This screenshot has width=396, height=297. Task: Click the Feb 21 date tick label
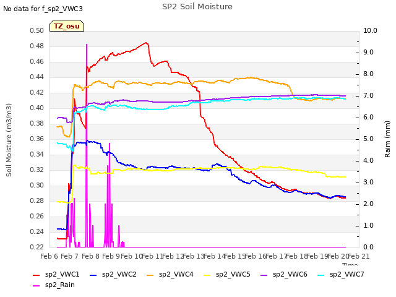tap(359, 256)
